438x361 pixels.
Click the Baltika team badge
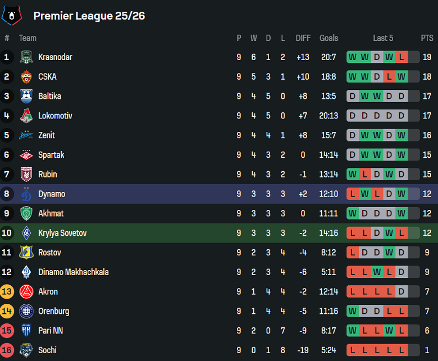26,96
